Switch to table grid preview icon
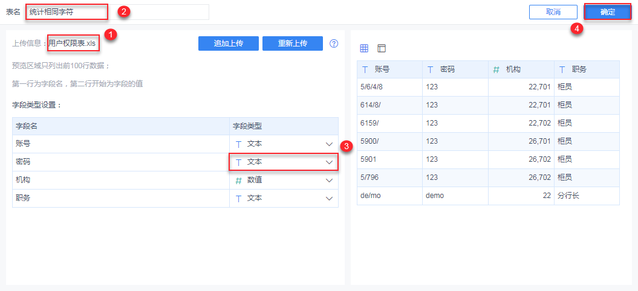This screenshot has width=638, height=291. (x=364, y=48)
